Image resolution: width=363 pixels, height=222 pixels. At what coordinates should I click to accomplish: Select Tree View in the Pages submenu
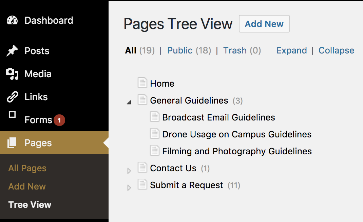pos(30,205)
